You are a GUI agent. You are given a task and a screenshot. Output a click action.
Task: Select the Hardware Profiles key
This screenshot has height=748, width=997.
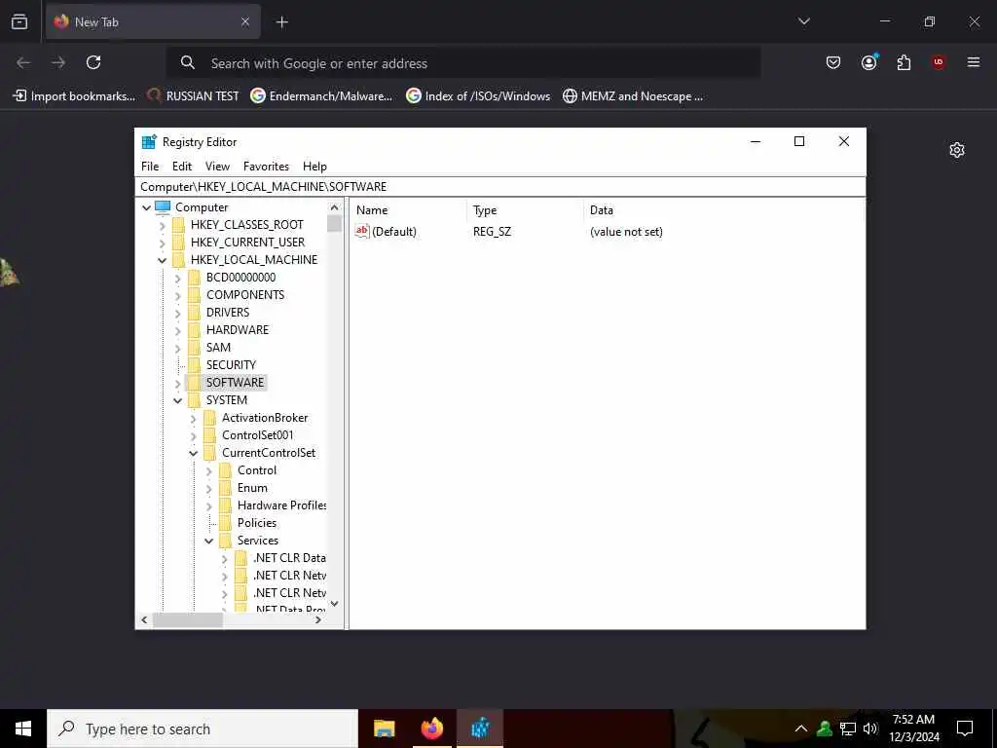pyautogui.click(x=281, y=505)
